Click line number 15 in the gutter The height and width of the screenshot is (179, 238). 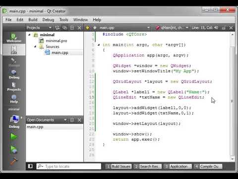click(x=92, y=97)
